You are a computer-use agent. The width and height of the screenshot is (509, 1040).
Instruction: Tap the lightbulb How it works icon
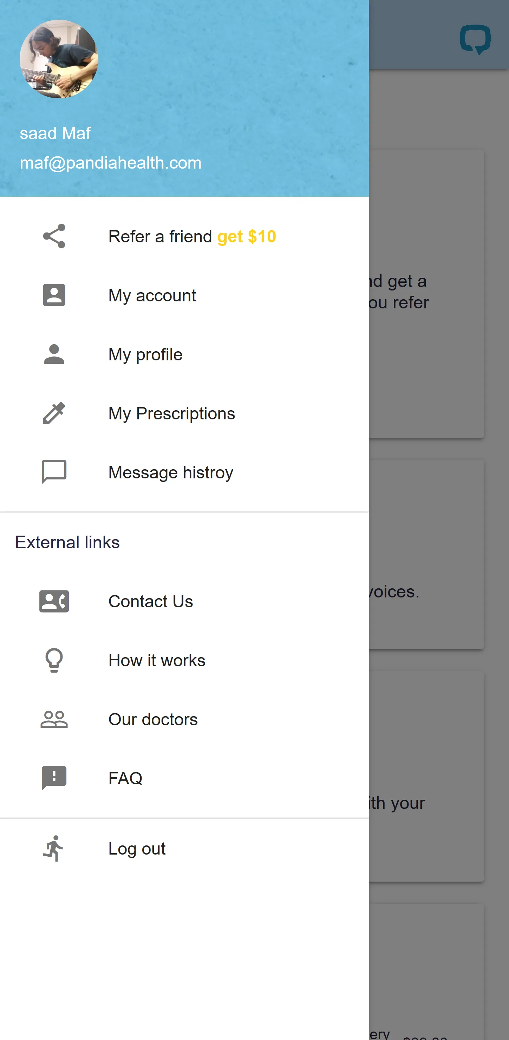coord(54,660)
